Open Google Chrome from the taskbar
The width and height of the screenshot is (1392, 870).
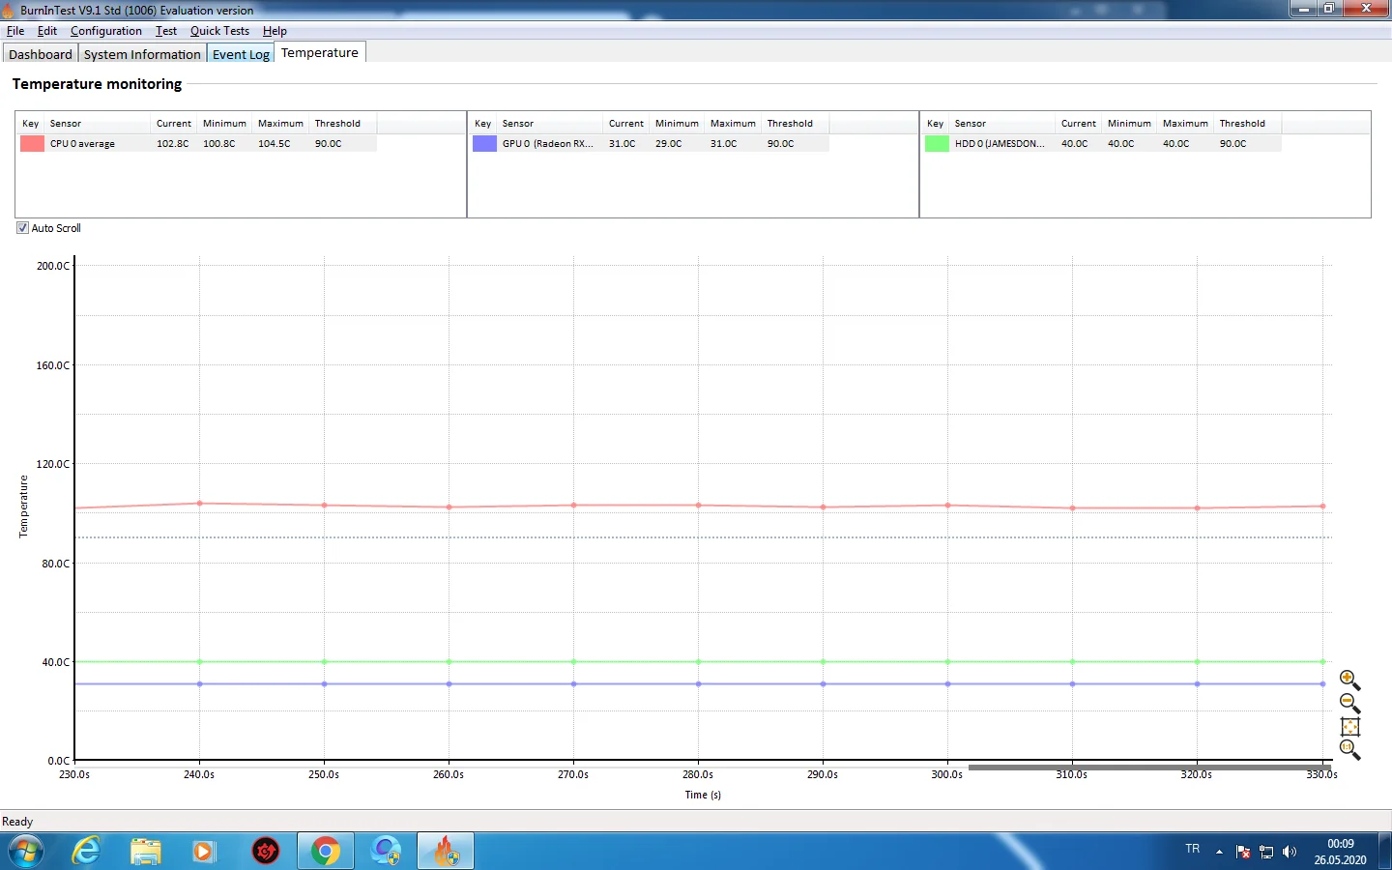coord(325,851)
